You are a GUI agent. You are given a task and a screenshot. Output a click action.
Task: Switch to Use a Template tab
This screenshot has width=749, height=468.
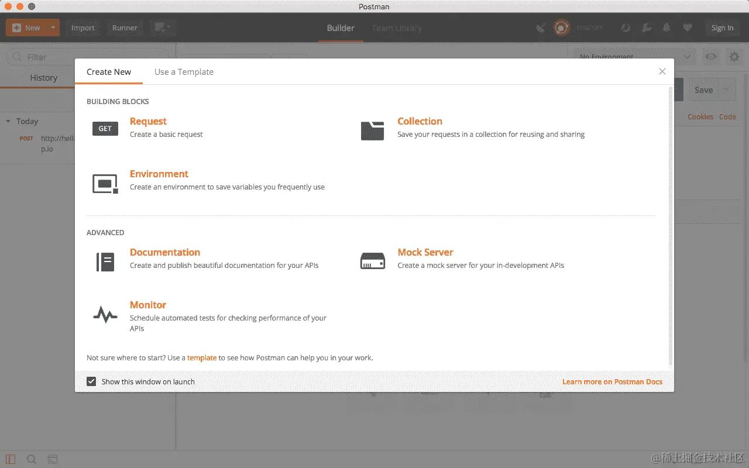(184, 72)
